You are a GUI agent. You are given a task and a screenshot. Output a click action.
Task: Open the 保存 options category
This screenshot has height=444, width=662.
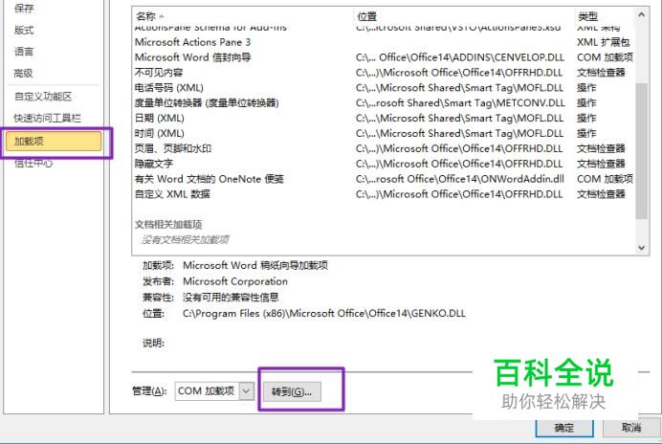[x=24, y=8]
